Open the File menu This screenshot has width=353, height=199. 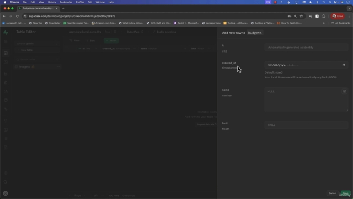pos(25,2)
